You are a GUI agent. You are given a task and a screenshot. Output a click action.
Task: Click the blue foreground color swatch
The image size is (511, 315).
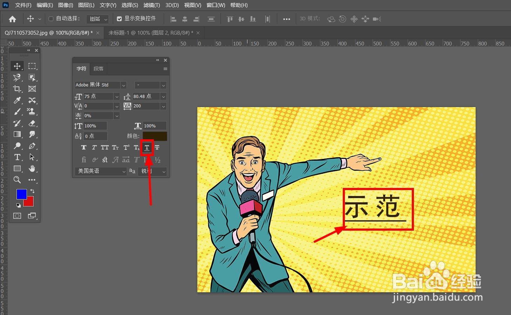21,194
